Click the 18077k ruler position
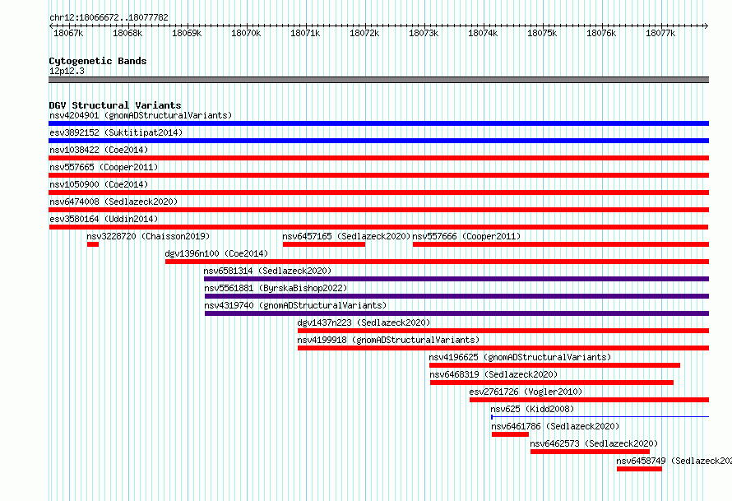 [x=660, y=33]
